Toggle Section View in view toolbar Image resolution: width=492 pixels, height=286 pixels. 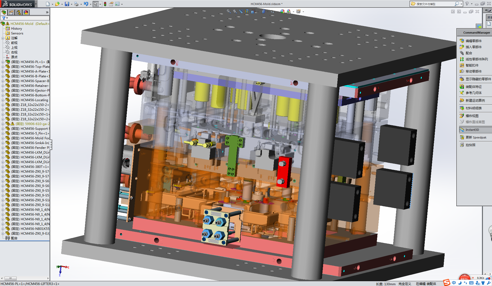tap(247, 11)
